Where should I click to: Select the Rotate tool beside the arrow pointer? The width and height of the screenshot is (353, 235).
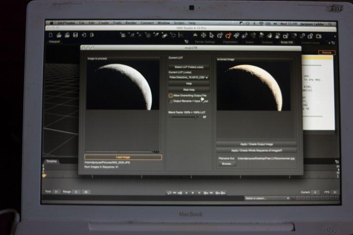coord(220,36)
